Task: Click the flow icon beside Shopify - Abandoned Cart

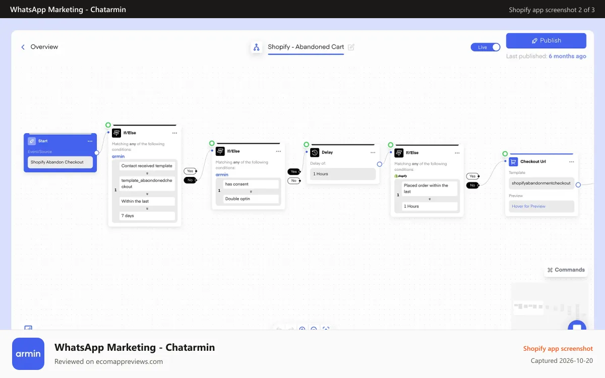Action: click(257, 47)
